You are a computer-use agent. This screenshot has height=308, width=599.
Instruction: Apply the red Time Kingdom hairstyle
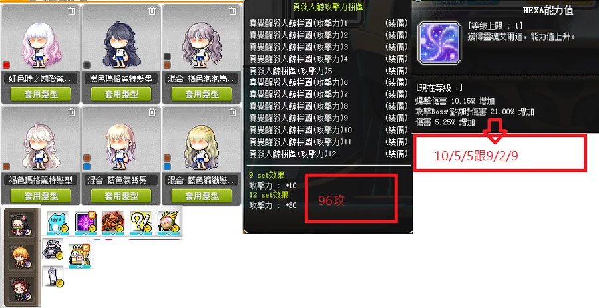(x=41, y=94)
